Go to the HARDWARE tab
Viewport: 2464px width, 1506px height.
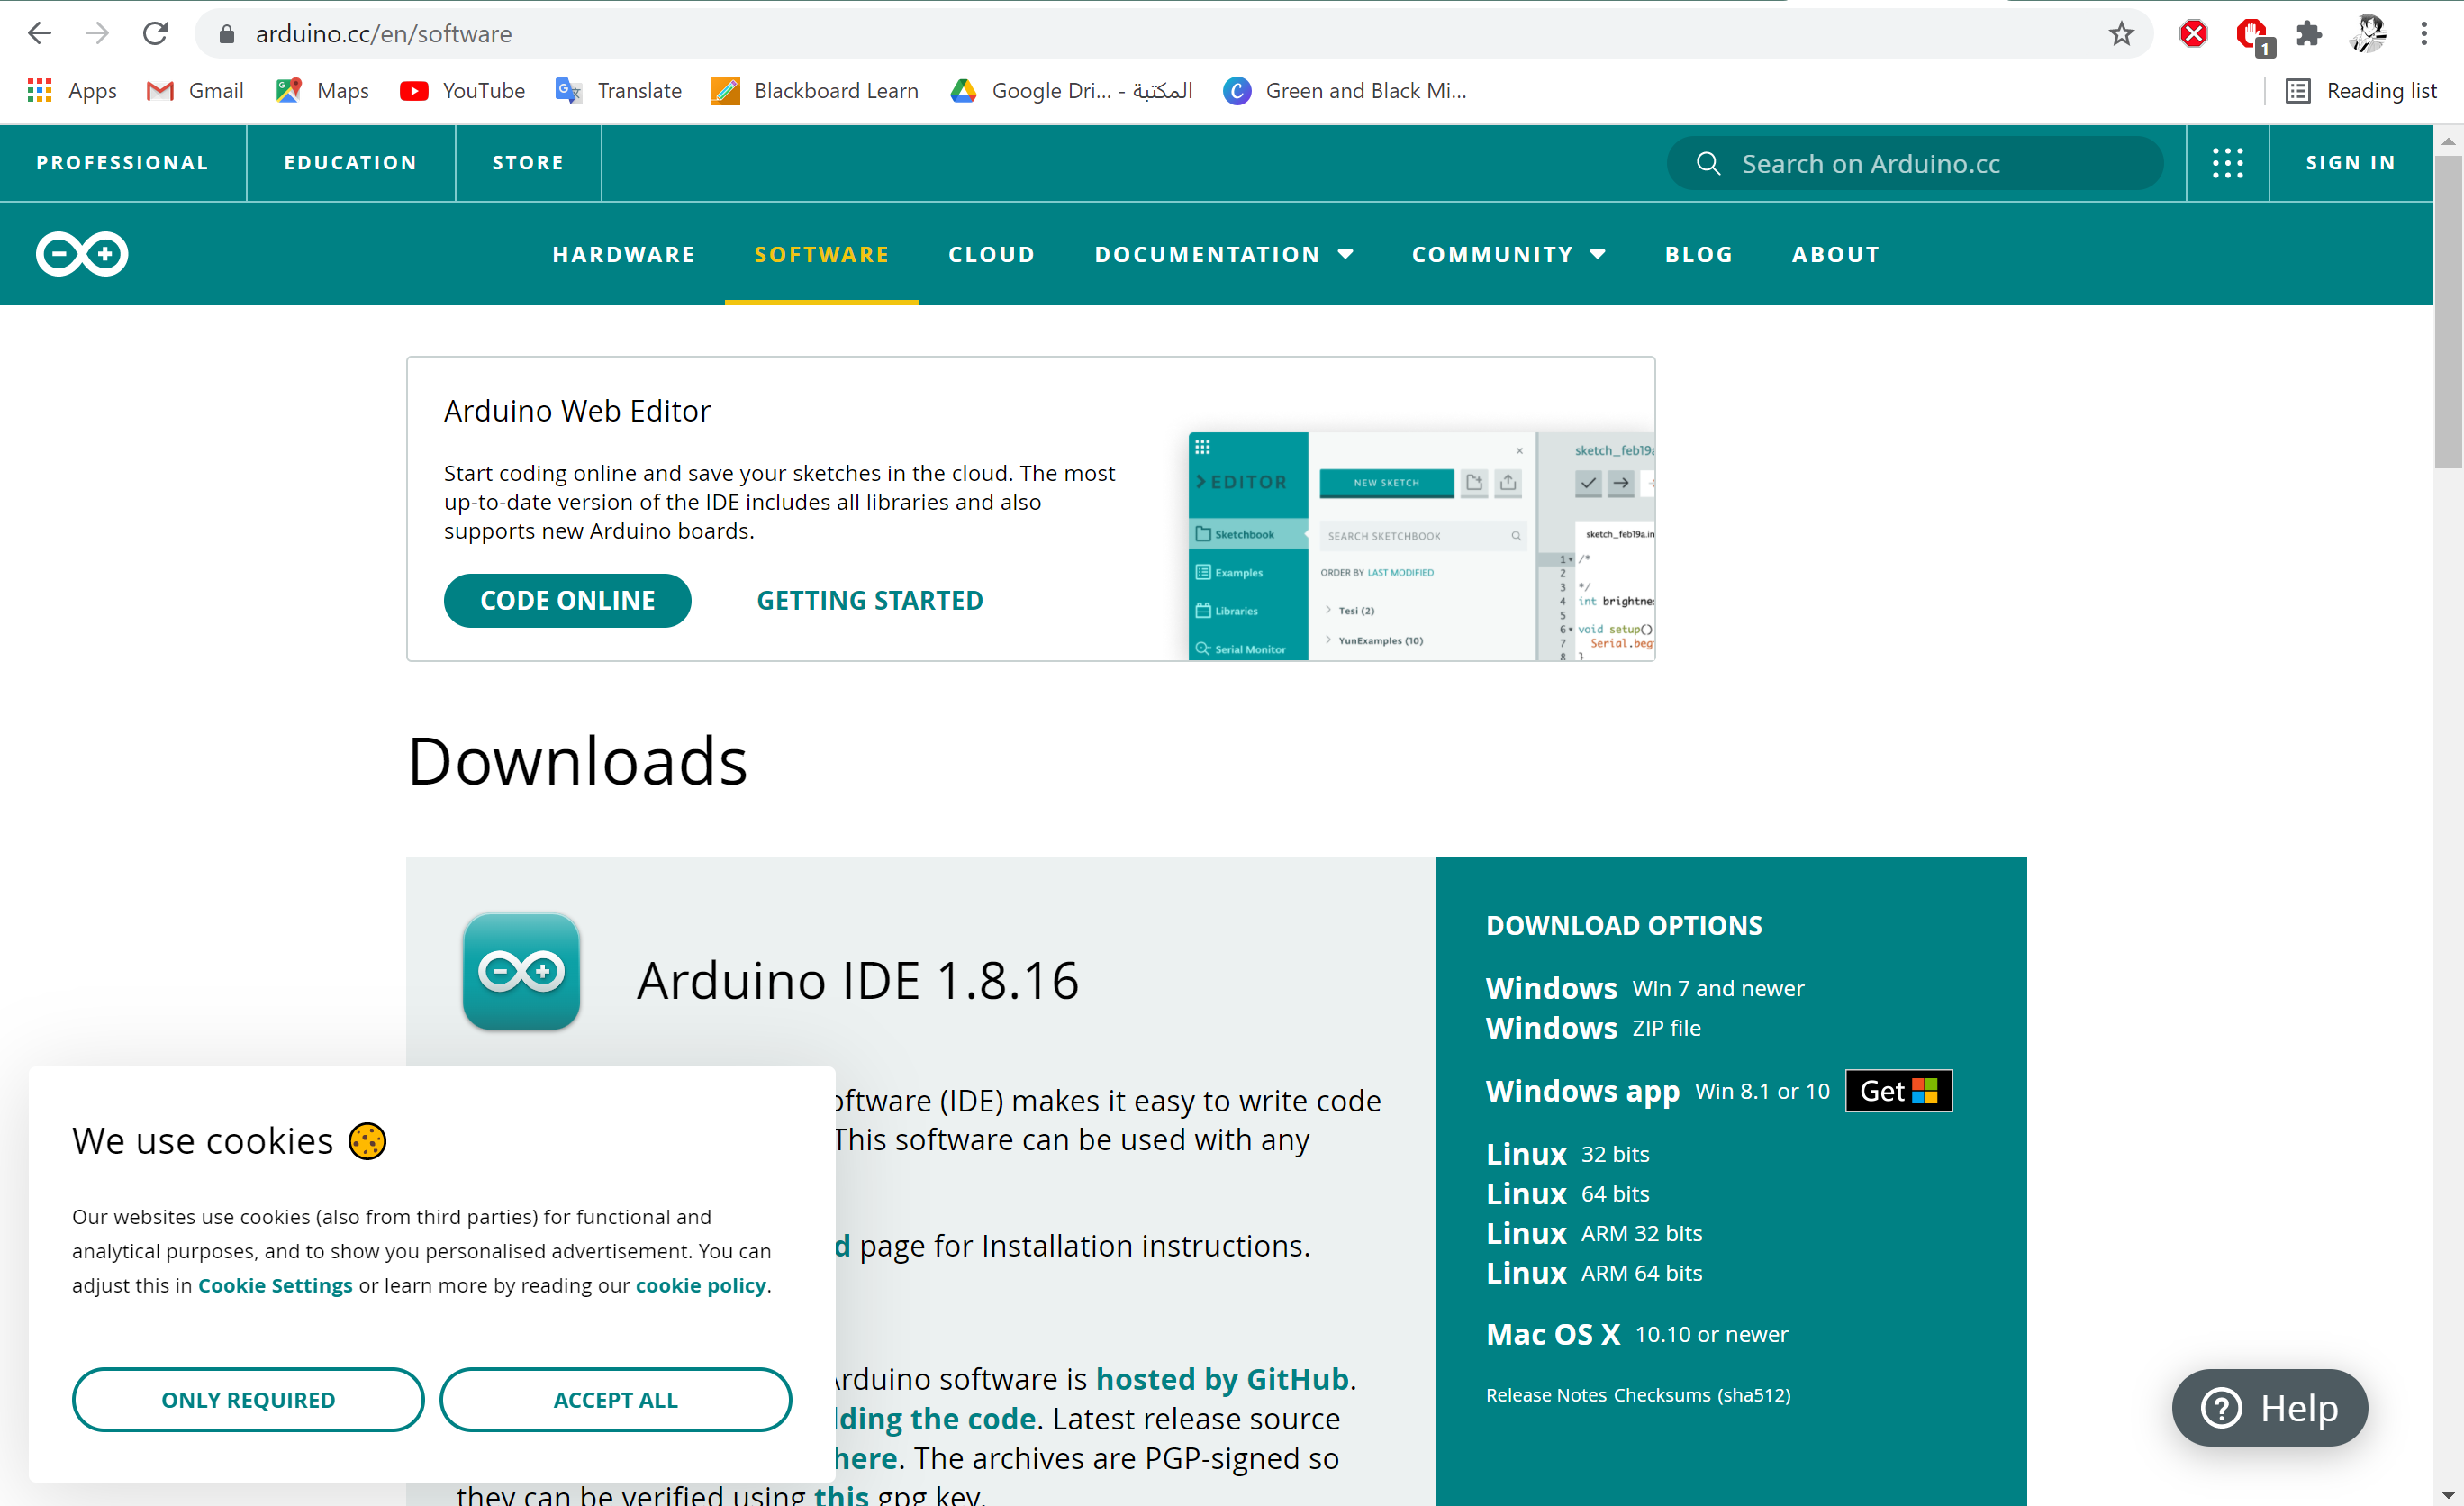coord(624,254)
